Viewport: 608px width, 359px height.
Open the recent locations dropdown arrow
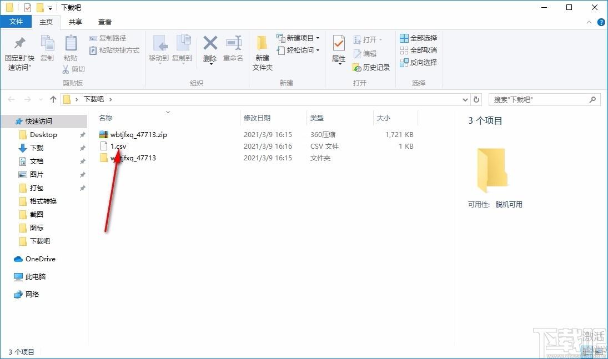coord(41,100)
